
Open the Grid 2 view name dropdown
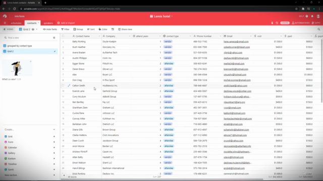coord(28,29)
